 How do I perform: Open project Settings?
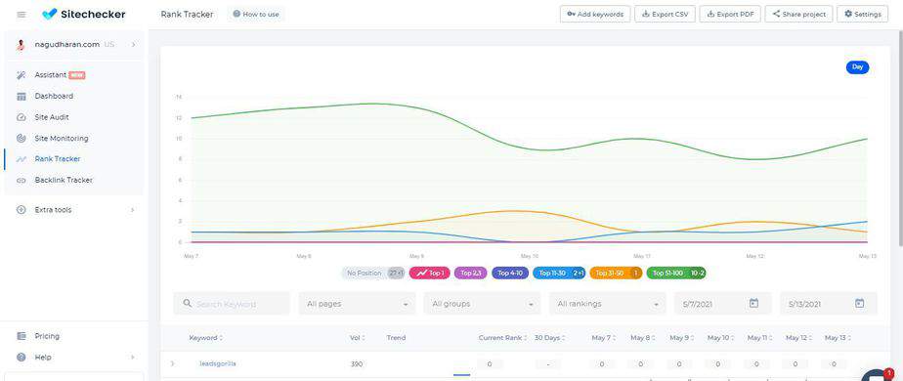pos(862,15)
